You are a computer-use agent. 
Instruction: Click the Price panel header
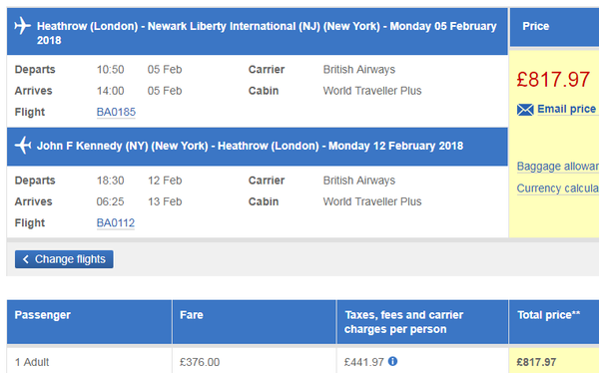554,27
